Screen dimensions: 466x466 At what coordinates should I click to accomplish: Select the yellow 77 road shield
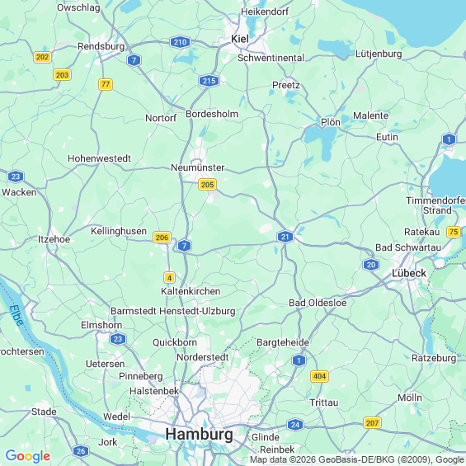(x=106, y=84)
